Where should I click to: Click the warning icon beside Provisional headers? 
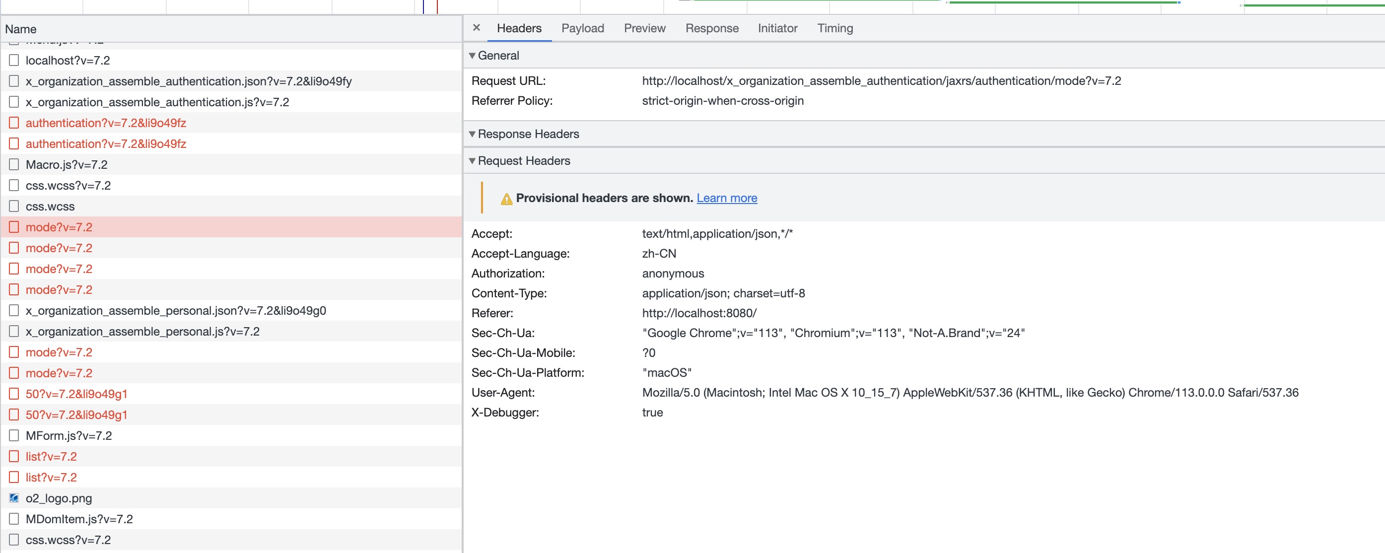point(506,199)
